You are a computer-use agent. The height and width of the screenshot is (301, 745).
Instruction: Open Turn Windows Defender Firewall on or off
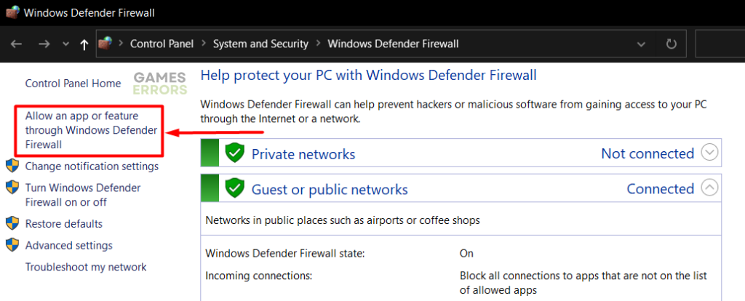[x=83, y=195]
